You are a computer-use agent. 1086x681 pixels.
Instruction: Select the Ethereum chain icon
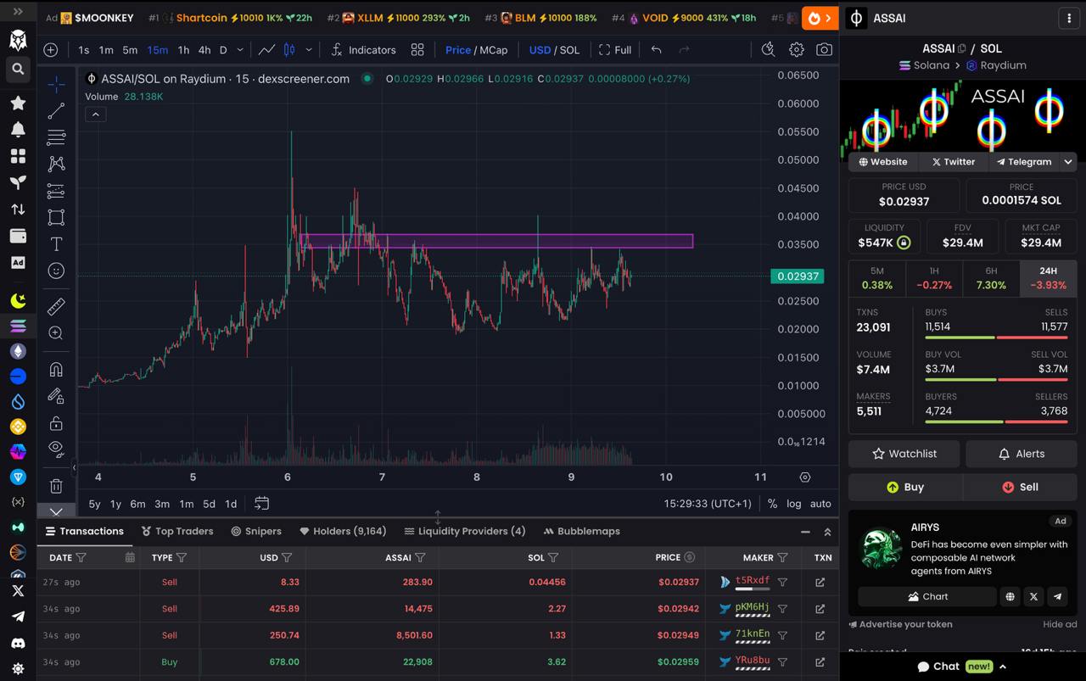[x=18, y=351]
